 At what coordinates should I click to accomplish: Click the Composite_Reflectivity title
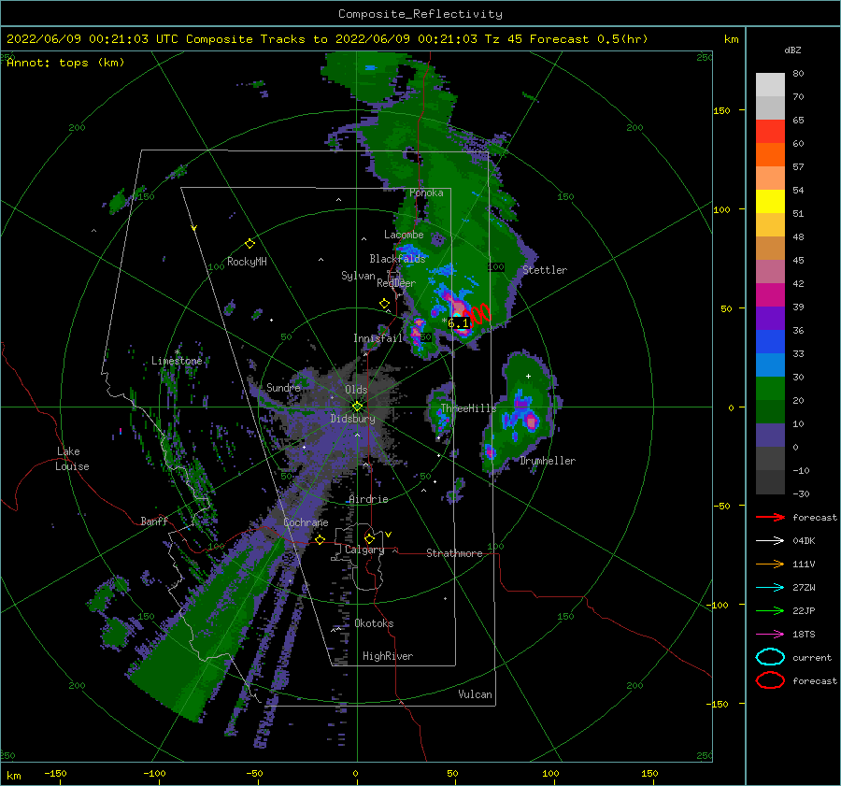(x=420, y=14)
